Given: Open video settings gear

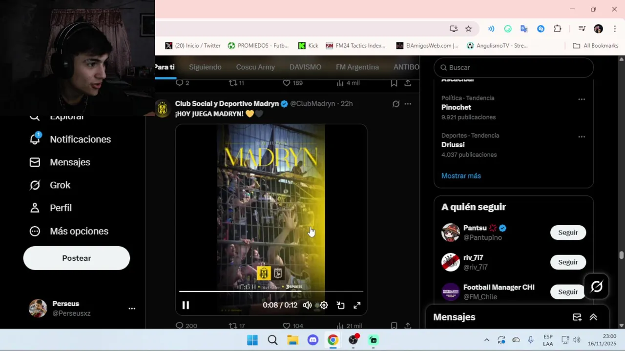Looking at the screenshot, I should (324, 305).
